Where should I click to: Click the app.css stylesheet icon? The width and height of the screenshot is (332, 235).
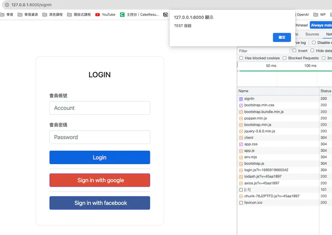coord(241,144)
